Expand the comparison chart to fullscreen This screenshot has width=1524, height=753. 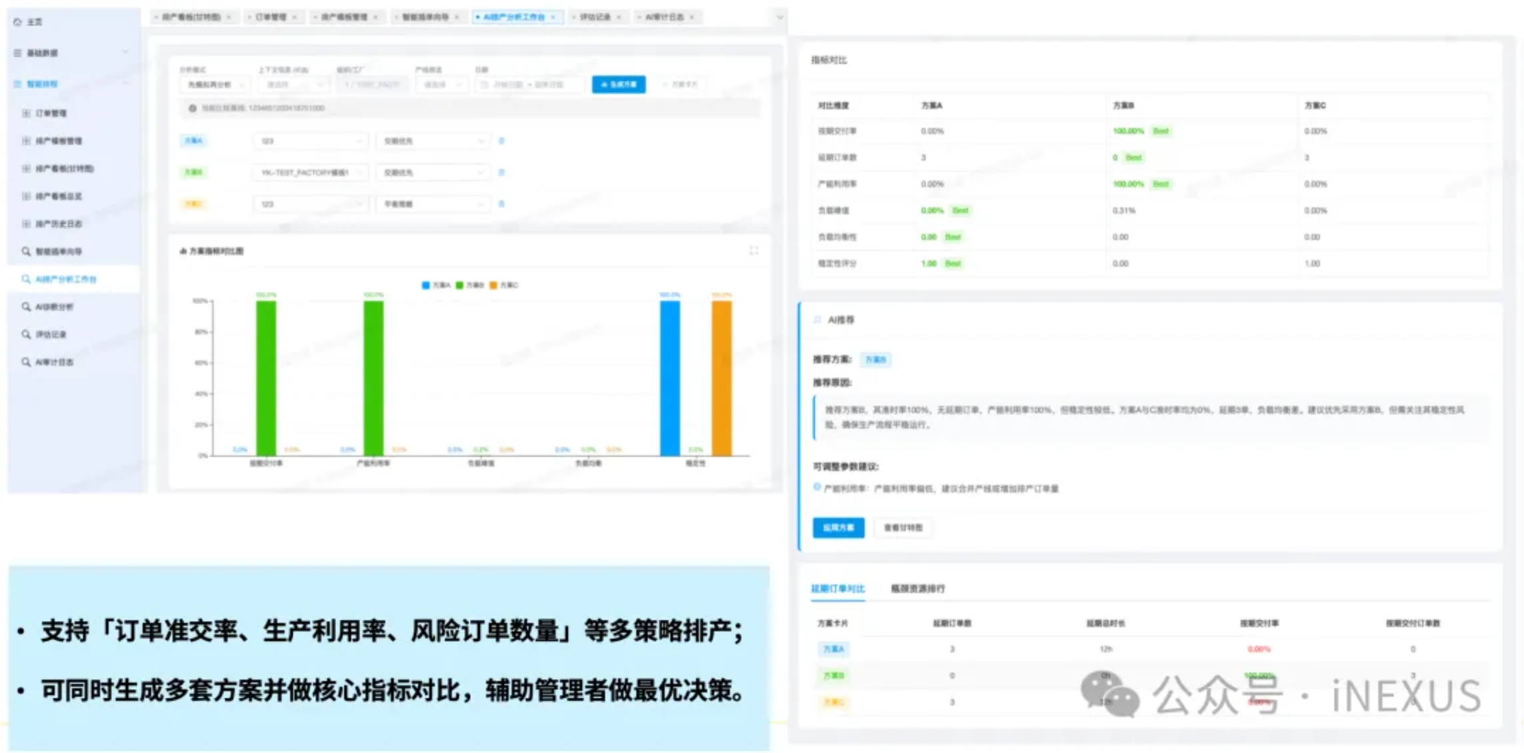click(753, 251)
